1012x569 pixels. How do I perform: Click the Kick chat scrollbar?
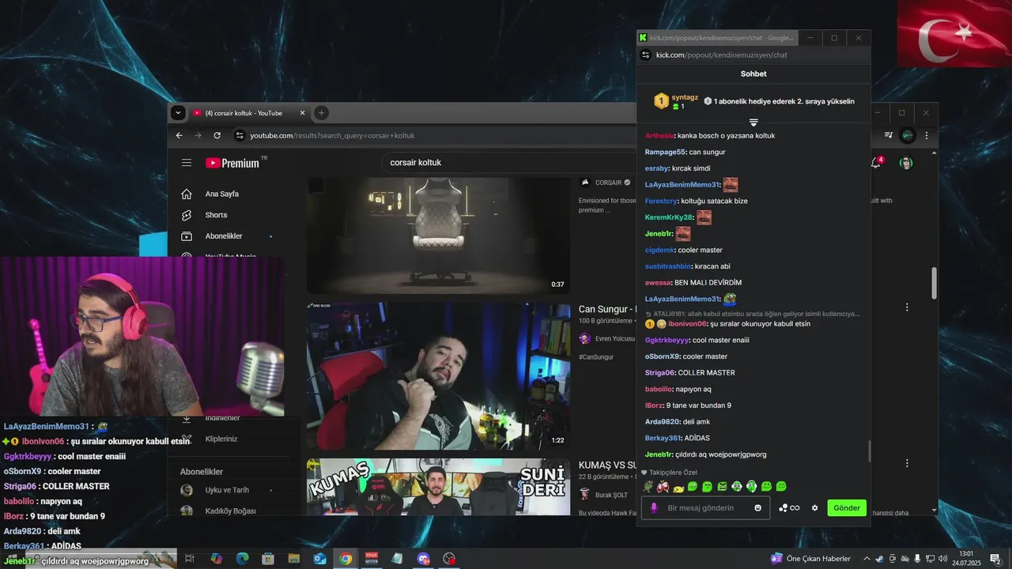869,451
